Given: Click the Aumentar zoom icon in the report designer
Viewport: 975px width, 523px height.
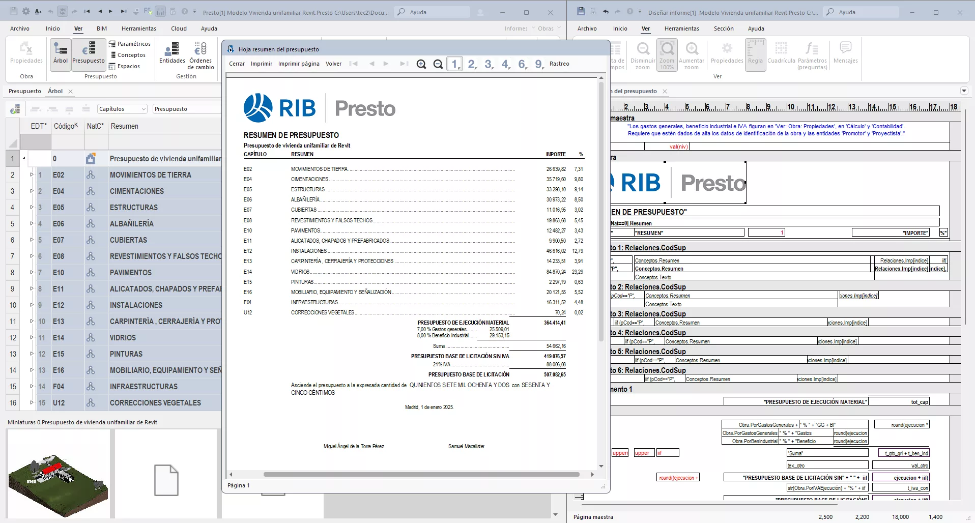Looking at the screenshot, I should coord(692,55).
